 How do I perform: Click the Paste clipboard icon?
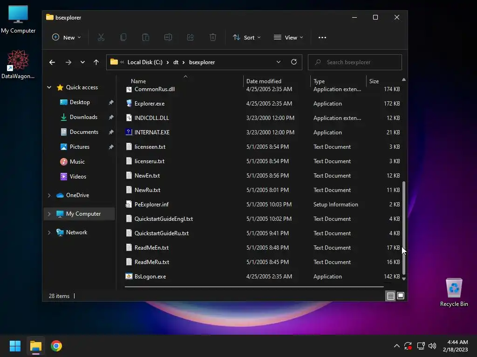[146, 37]
